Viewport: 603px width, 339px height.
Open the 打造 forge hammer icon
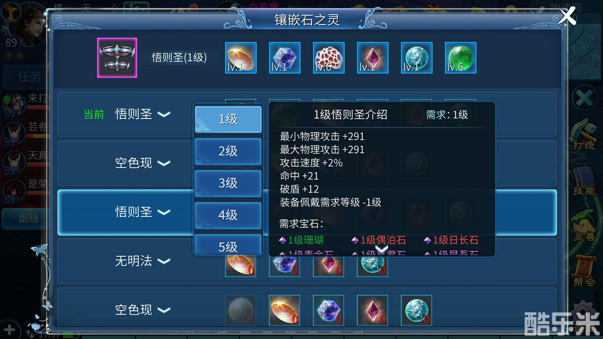click(x=584, y=134)
